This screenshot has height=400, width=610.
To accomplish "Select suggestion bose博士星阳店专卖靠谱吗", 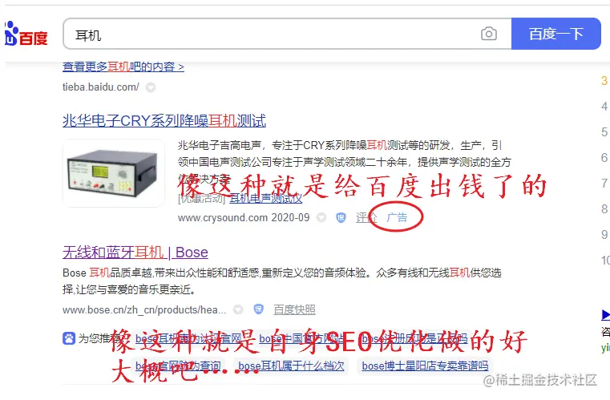I will [425, 366].
